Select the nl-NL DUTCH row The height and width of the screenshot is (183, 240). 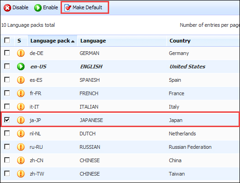click(x=120, y=134)
